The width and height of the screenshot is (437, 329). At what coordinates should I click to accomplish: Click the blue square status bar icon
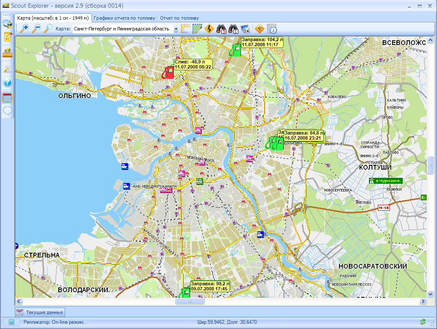[12, 322]
